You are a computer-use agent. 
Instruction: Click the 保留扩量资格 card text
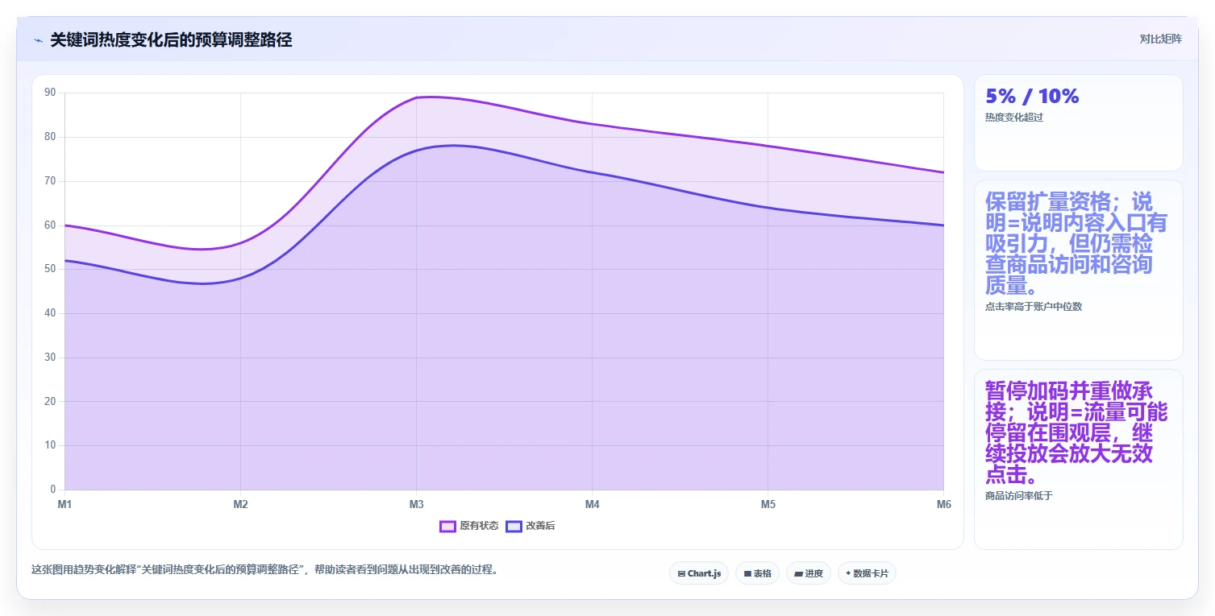1076,243
